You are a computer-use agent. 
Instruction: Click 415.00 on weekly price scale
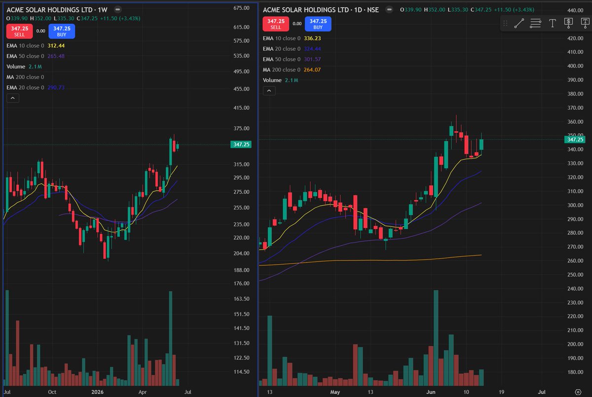point(240,108)
